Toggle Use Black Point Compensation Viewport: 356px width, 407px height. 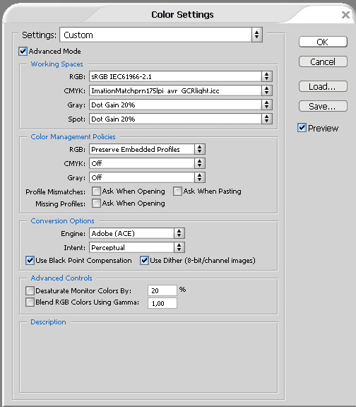[x=30, y=260]
